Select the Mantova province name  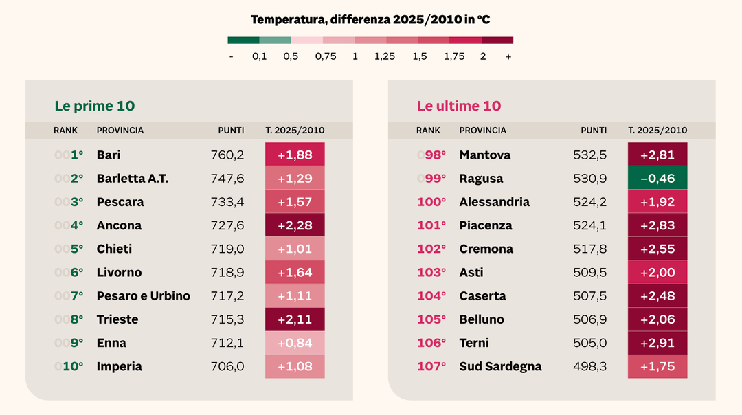point(484,155)
